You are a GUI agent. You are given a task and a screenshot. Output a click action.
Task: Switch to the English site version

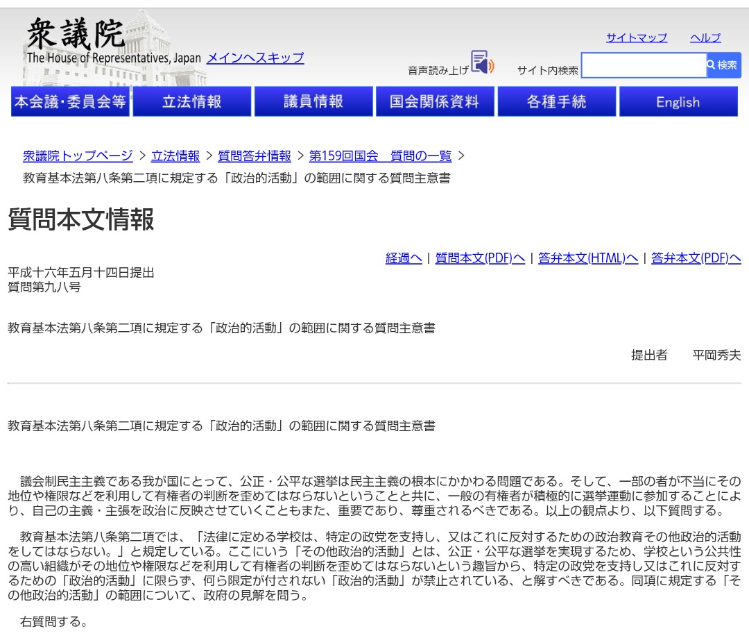pos(678,101)
